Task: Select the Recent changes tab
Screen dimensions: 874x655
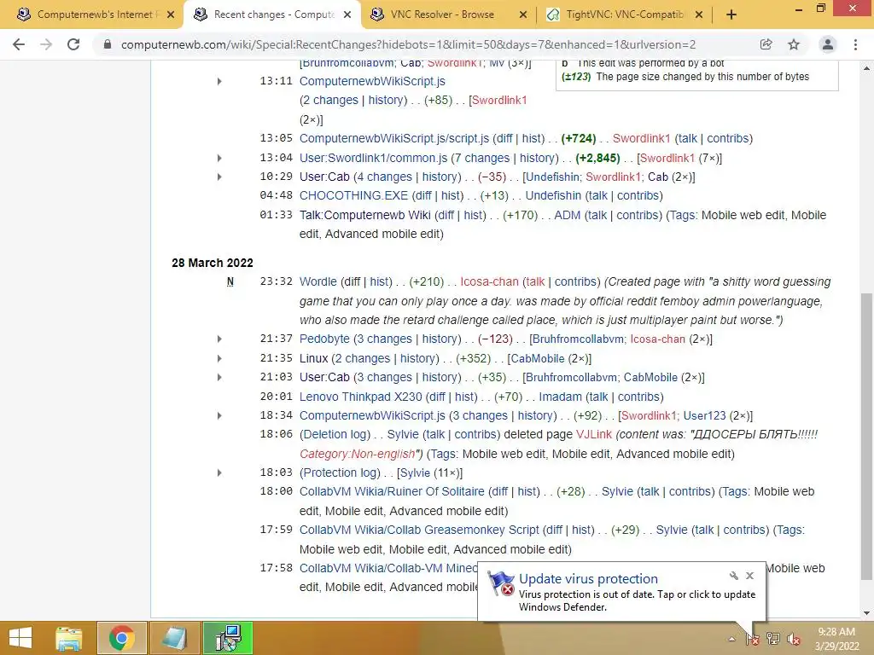Action: point(272,15)
